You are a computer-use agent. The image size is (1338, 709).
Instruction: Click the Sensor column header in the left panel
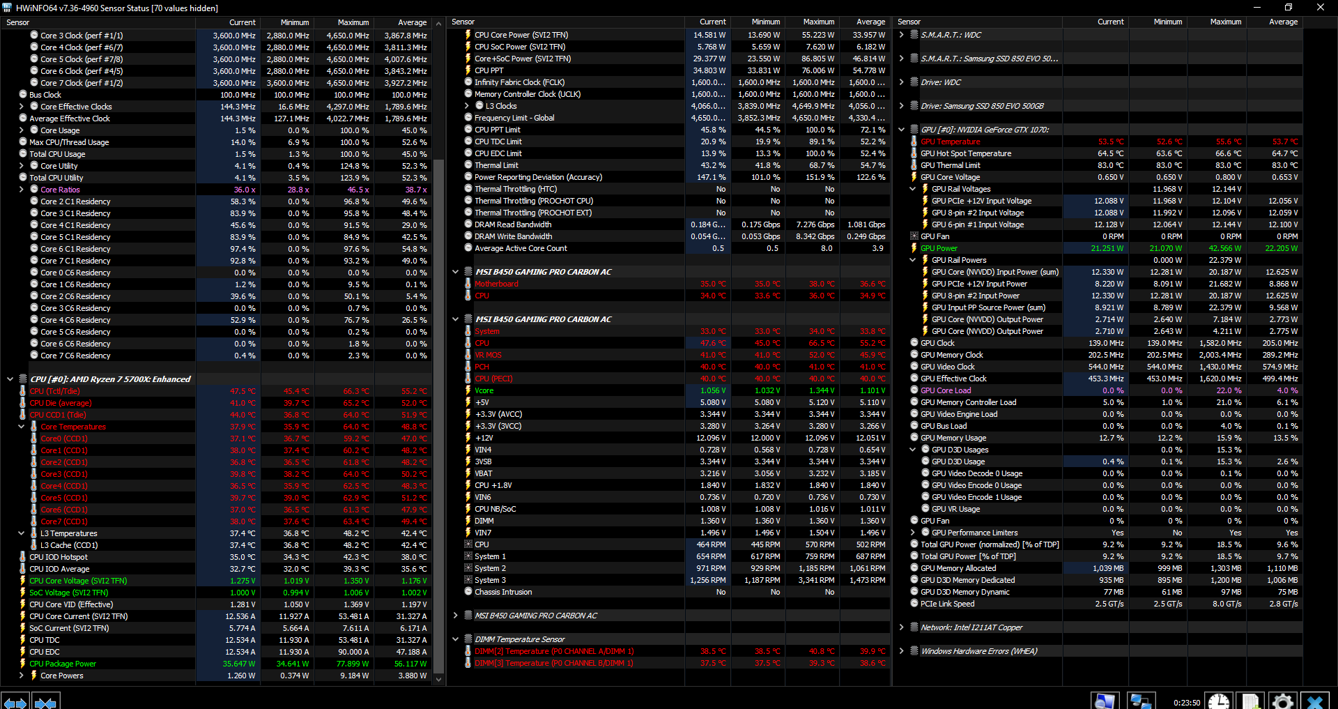(98, 22)
